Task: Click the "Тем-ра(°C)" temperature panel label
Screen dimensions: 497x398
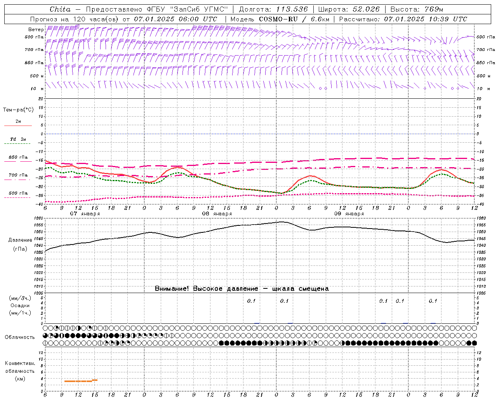Action: [18, 110]
